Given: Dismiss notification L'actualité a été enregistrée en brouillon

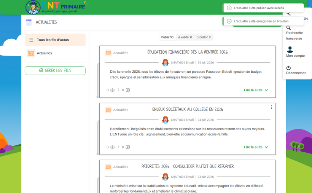Looking at the screenshot, I should [263, 21].
